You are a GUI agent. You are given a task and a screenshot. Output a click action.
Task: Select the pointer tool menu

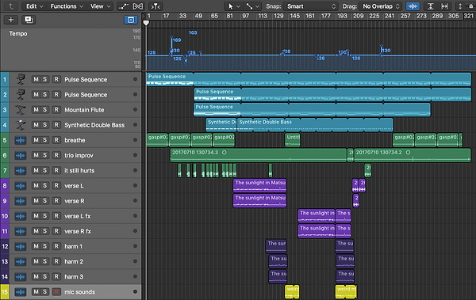click(234, 6)
